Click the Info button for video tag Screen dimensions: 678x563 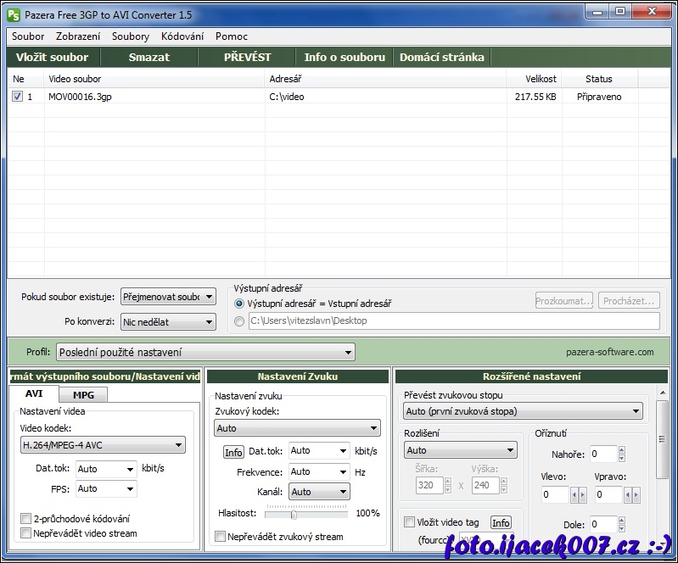click(501, 522)
